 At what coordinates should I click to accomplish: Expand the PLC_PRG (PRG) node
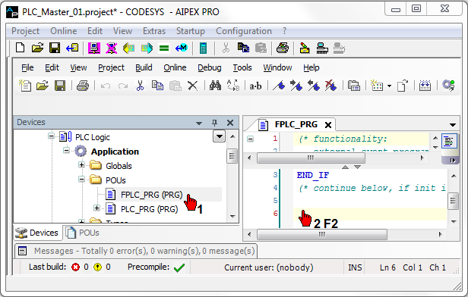point(96,208)
